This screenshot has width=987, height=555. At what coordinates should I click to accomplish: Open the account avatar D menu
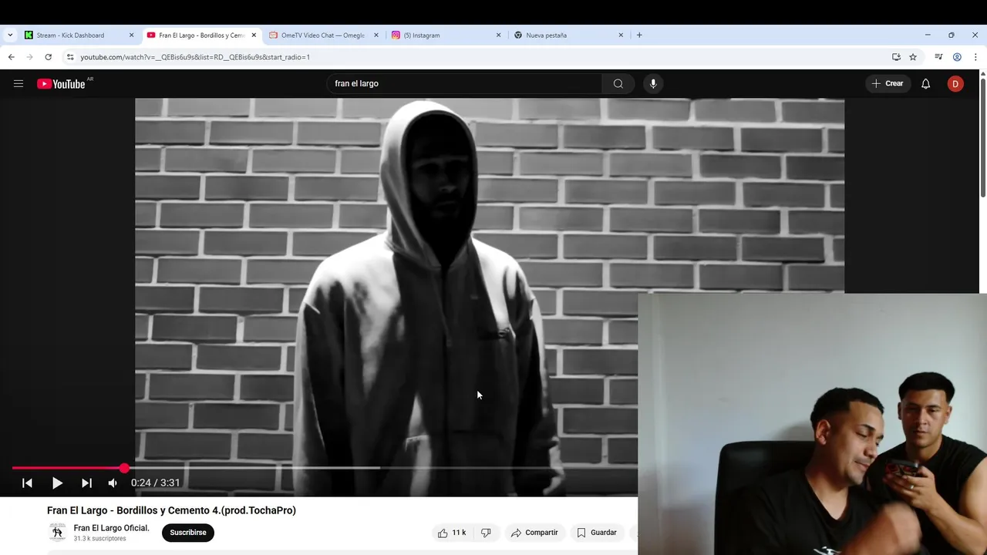tap(955, 83)
